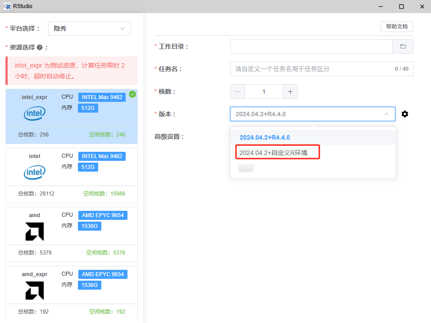Click the Intel logo in intel_expr card
The height and width of the screenshot is (323, 431).
click(35, 114)
